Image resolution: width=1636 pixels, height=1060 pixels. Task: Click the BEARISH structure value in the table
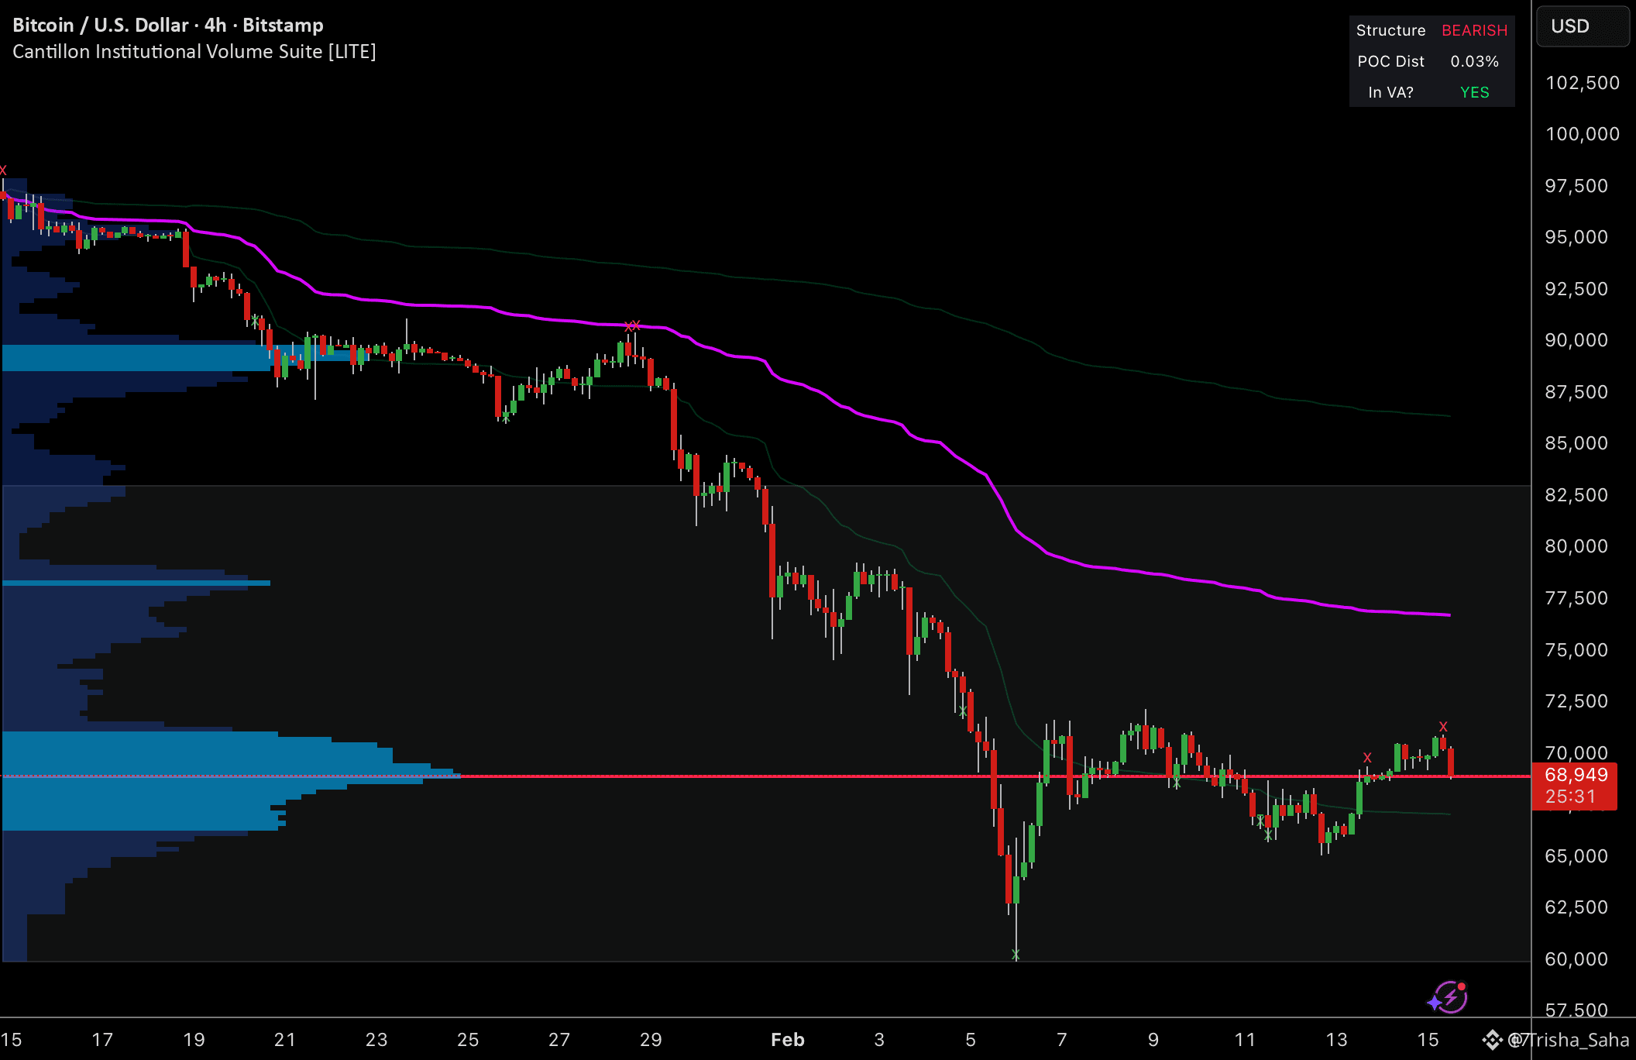tap(1474, 30)
